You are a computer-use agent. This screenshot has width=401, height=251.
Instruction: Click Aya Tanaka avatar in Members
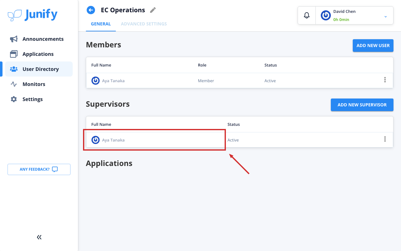coord(96,81)
